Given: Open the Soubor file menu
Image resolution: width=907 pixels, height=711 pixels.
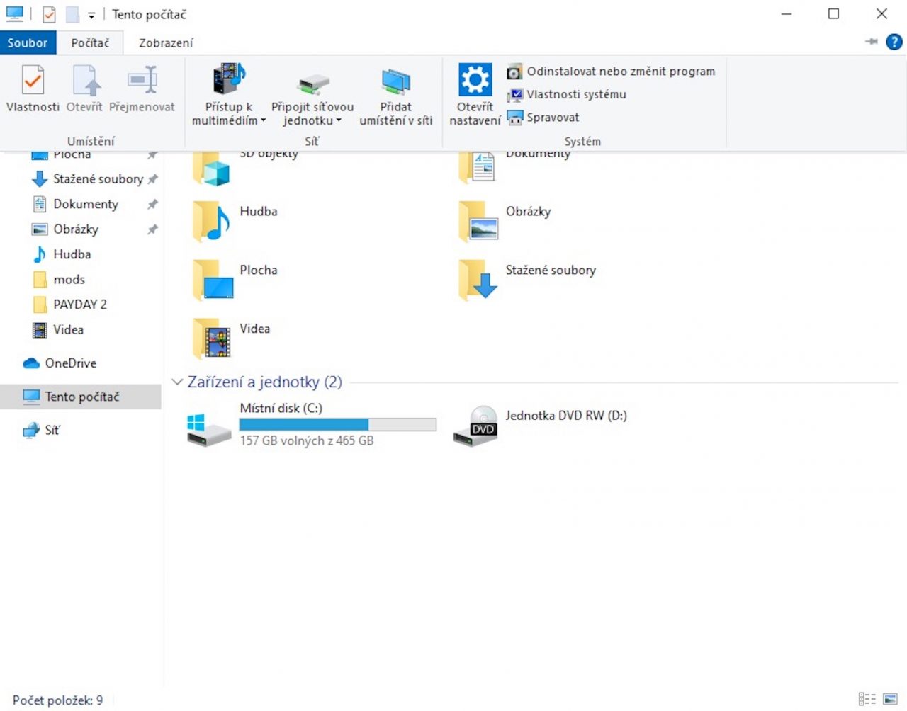Looking at the screenshot, I should [28, 42].
